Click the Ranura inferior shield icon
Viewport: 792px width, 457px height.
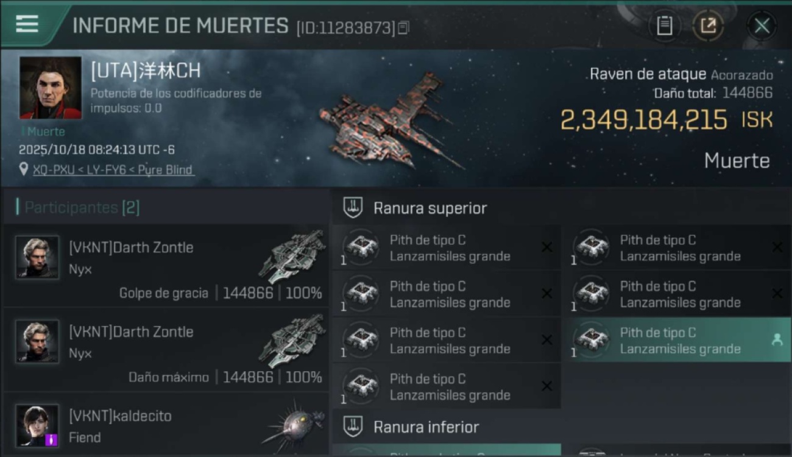pyautogui.click(x=353, y=427)
